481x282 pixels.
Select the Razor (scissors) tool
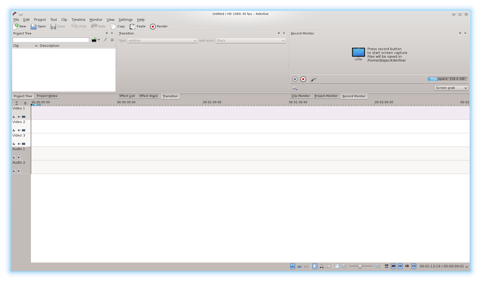tap(322, 266)
